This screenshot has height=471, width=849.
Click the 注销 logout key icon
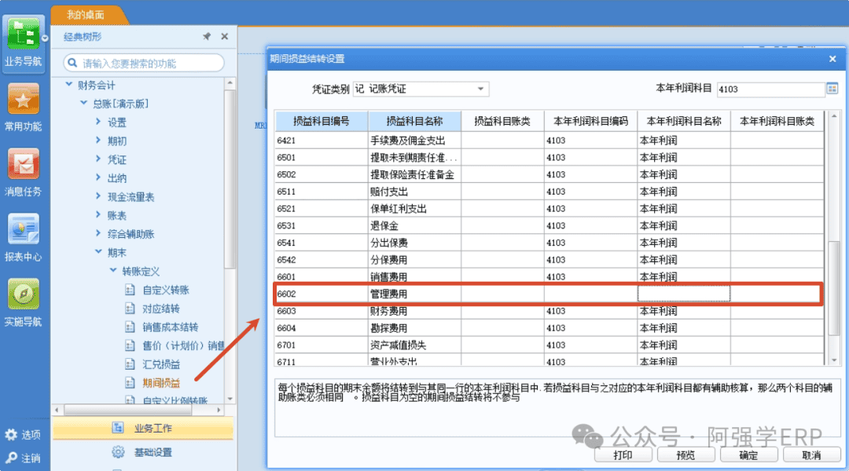[11, 458]
